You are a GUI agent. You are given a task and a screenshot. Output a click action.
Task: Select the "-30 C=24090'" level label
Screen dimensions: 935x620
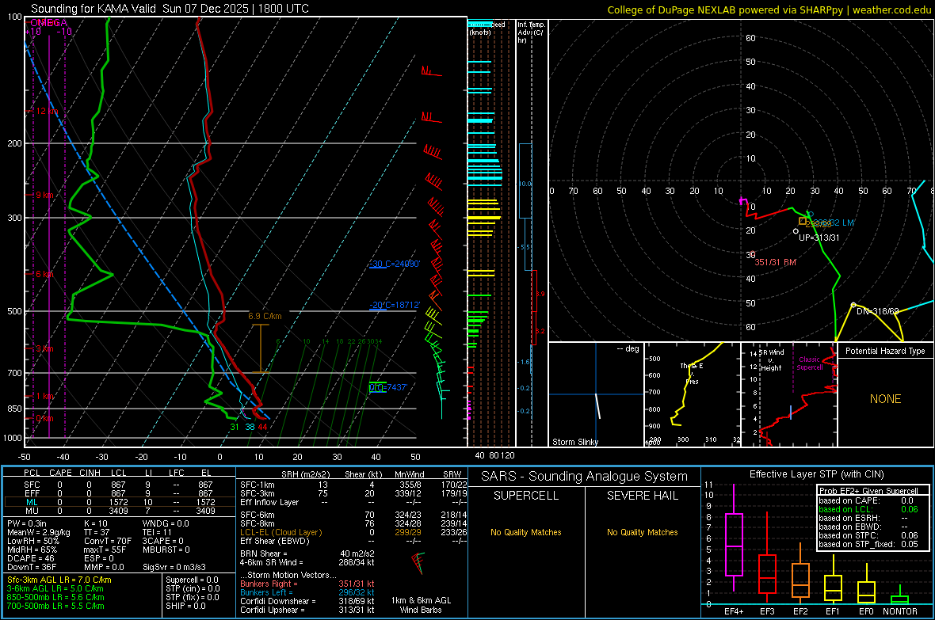pyautogui.click(x=395, y=264)
